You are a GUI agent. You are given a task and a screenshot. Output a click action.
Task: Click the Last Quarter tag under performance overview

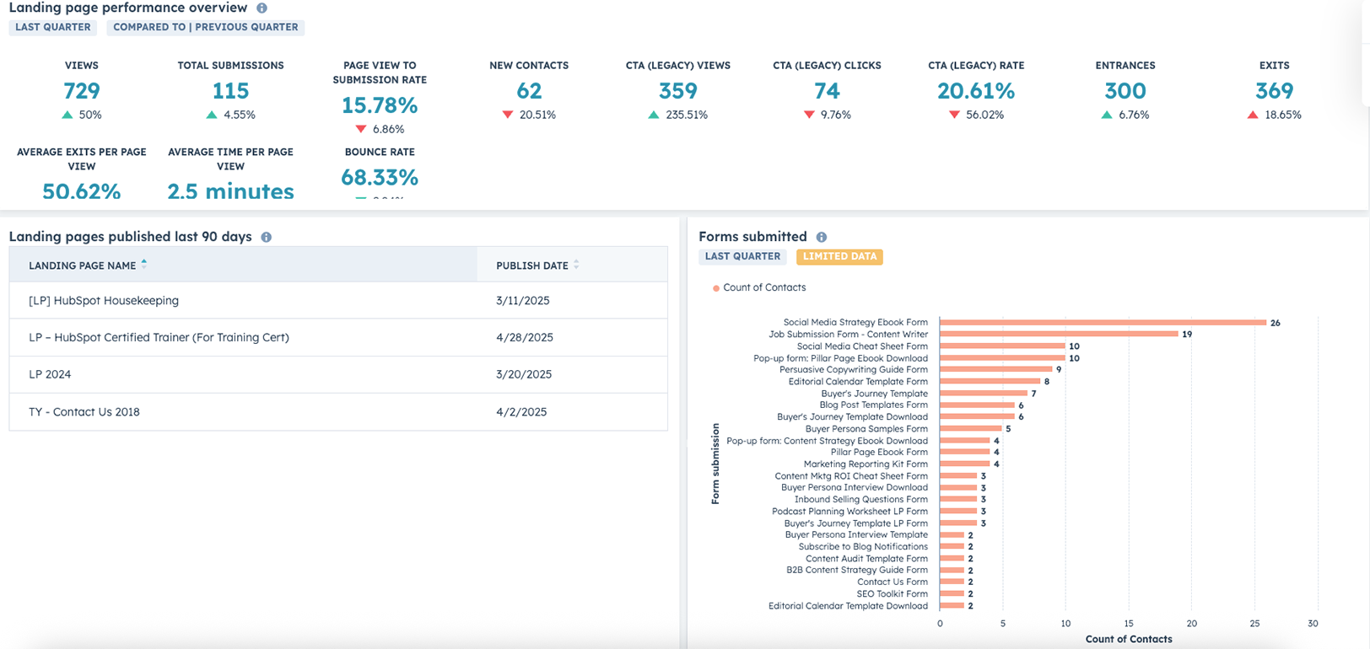[52, 27]
